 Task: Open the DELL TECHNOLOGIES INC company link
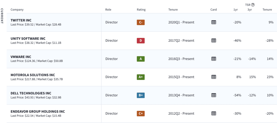click(x=31, y=93)
